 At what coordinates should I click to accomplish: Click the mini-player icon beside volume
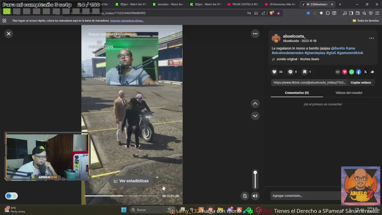[245, 196]
